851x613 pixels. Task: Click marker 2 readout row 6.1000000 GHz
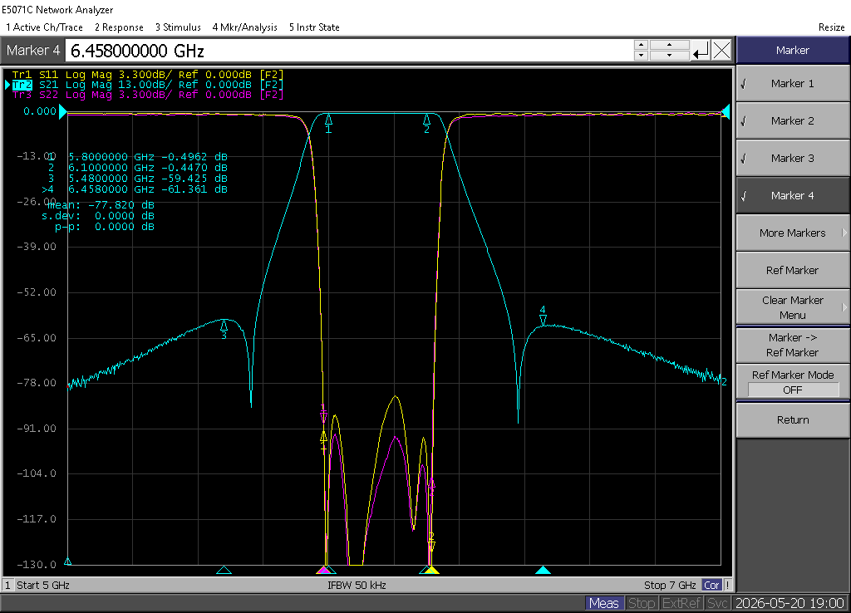pyautogui.click(x=137, y=168)
